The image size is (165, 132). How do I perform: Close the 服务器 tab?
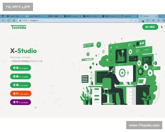(61, 16)
